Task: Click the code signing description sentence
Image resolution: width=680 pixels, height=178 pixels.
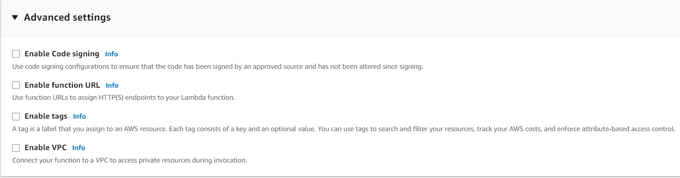Action: tap(218, 67)
